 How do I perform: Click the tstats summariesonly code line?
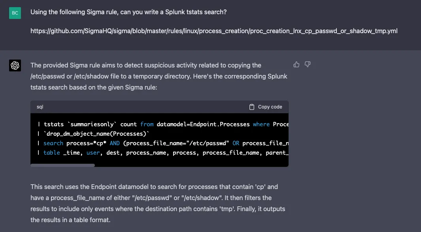tap(163, 124)
